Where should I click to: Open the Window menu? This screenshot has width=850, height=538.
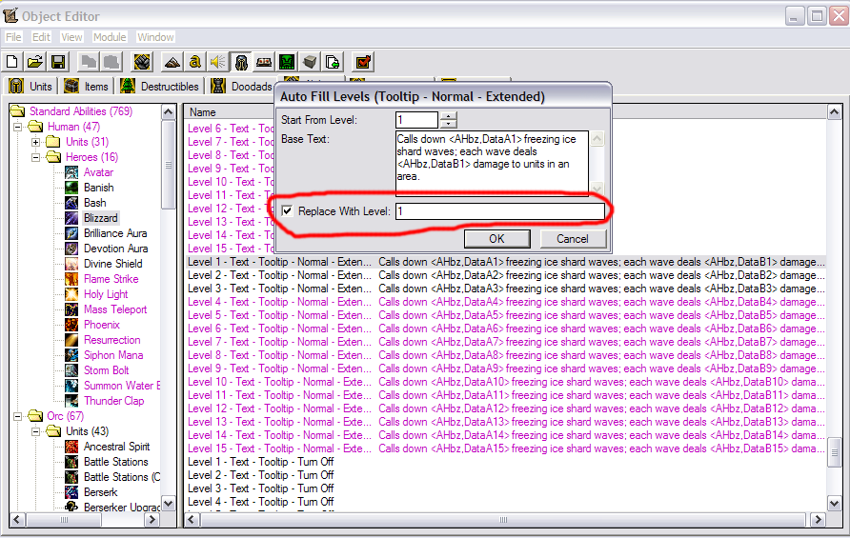(155, 37)
